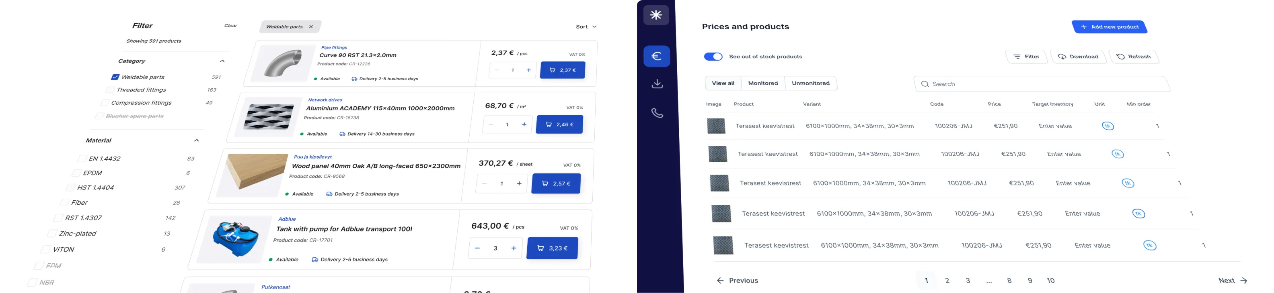
Task: Click the product Search field
Action: 1041,84
